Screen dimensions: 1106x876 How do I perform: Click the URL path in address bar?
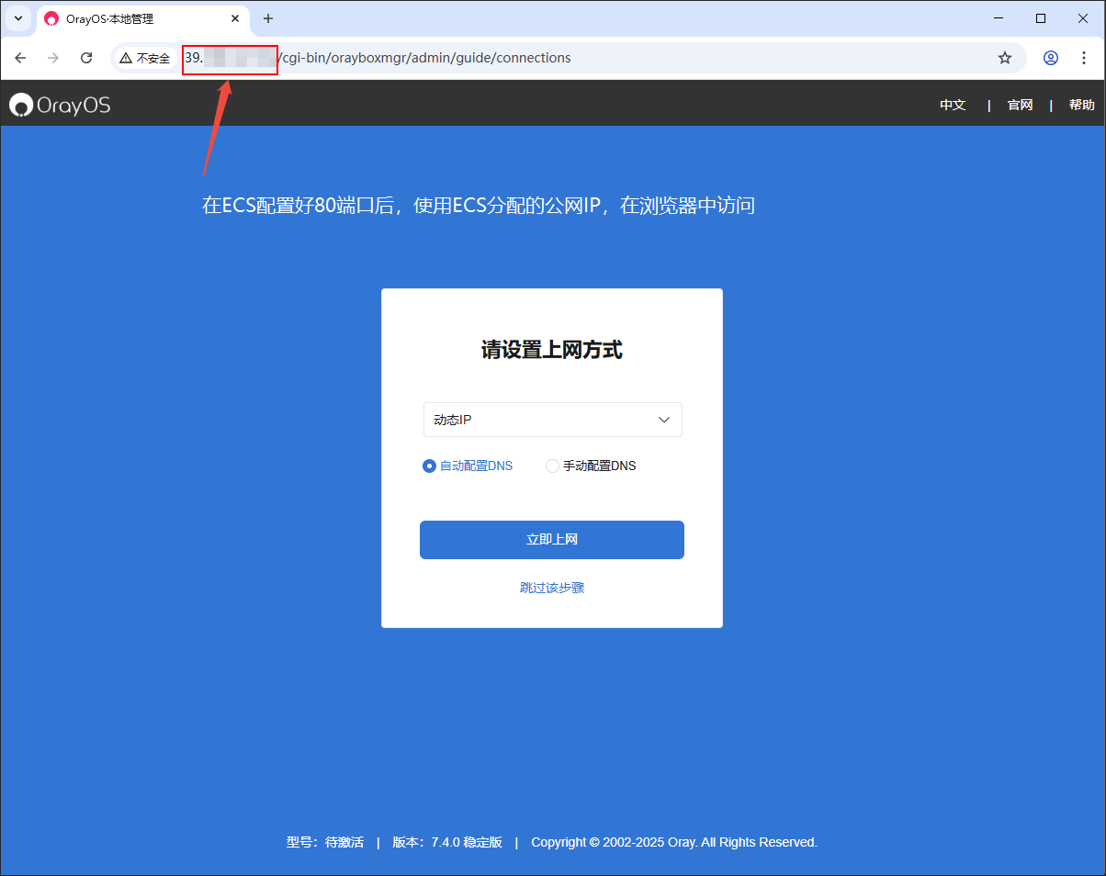point(423,58)
